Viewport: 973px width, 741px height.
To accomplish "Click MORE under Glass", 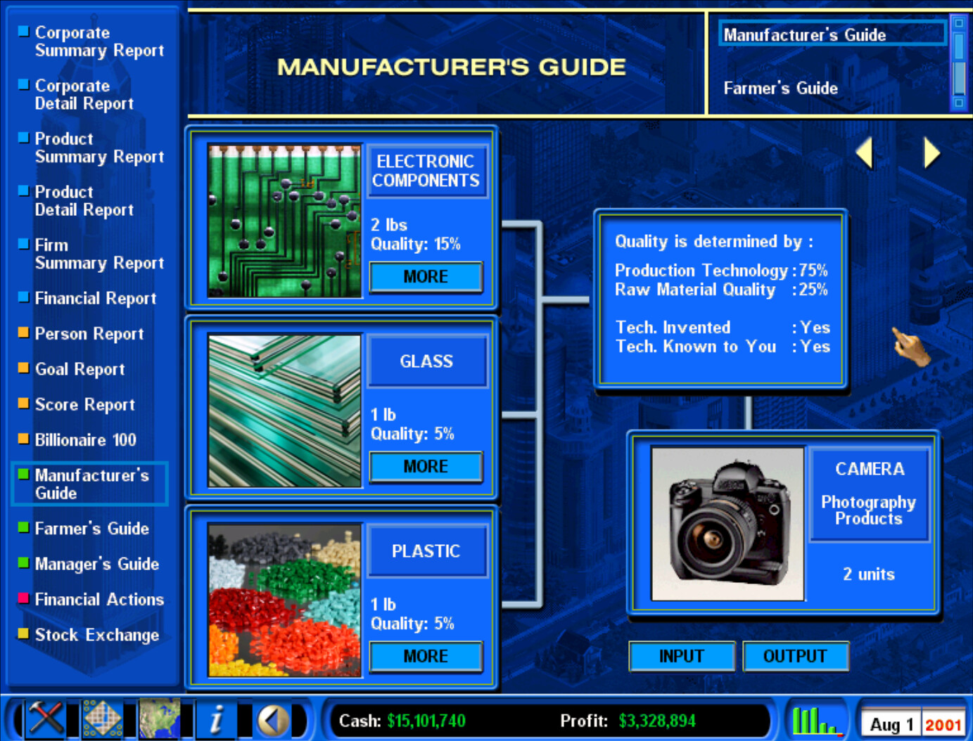I will pyautogui.click(x=426, y=466).
